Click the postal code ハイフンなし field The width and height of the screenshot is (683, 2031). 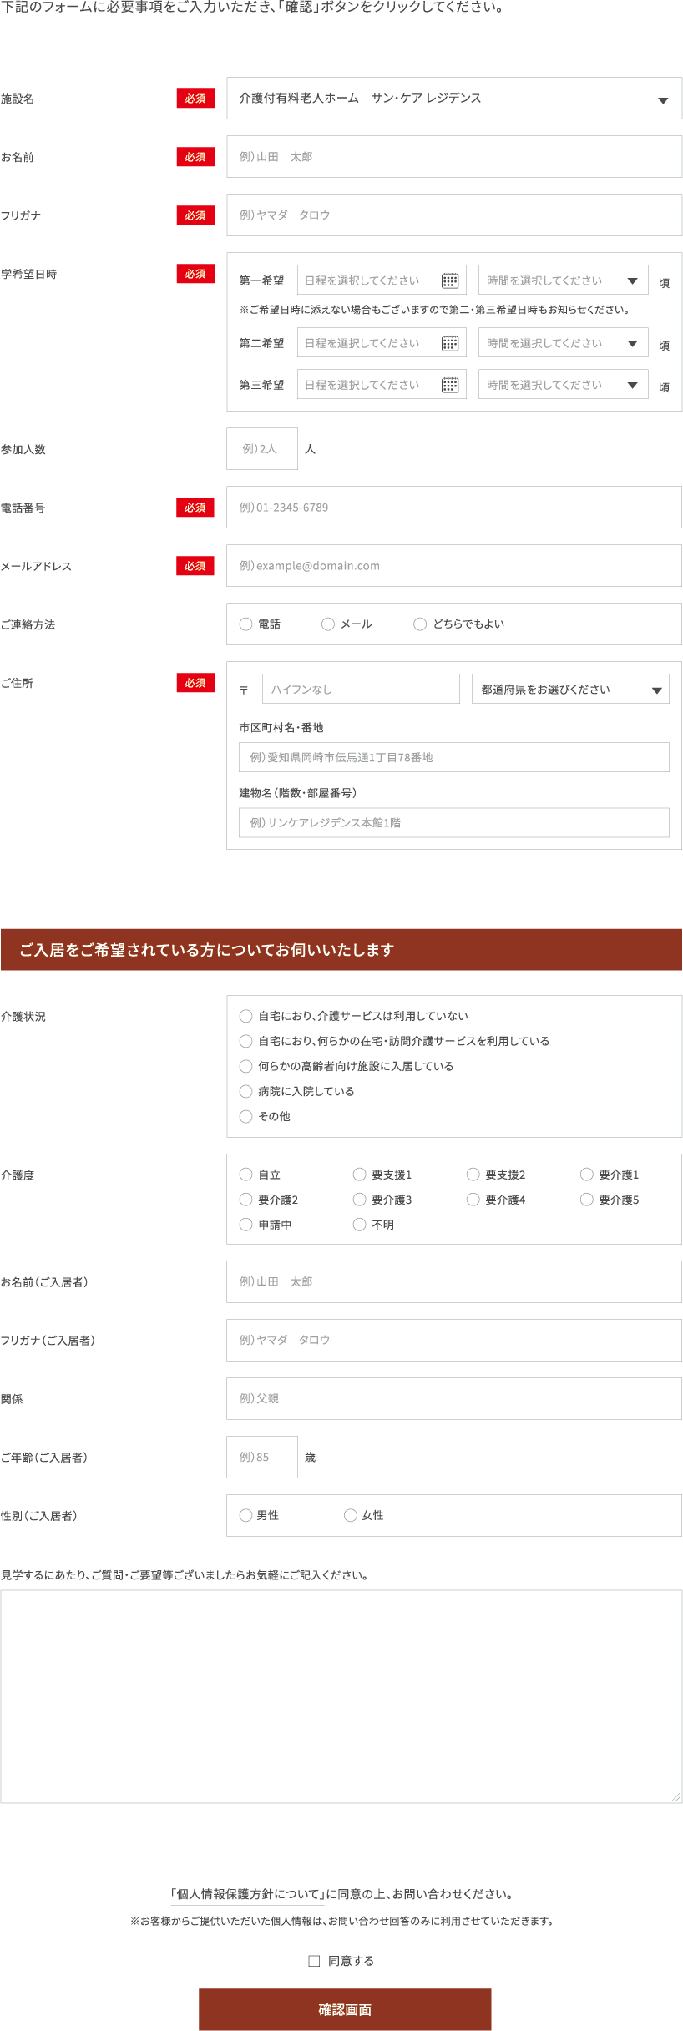(361, 690)
